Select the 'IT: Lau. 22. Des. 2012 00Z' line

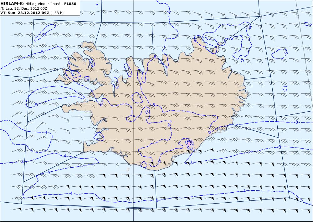[x=24, y=8]
